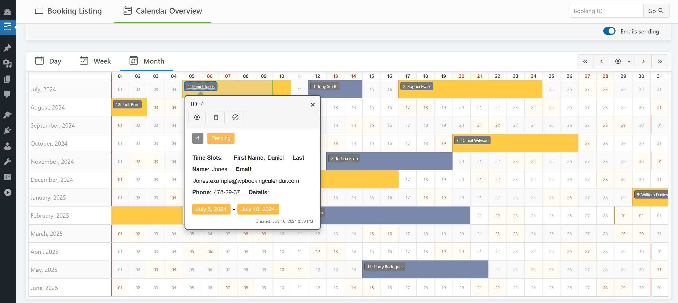The width and height of the screenshot is (678, 303).
Task: Jump back with the double-left chevron
Action: point(585,61)
